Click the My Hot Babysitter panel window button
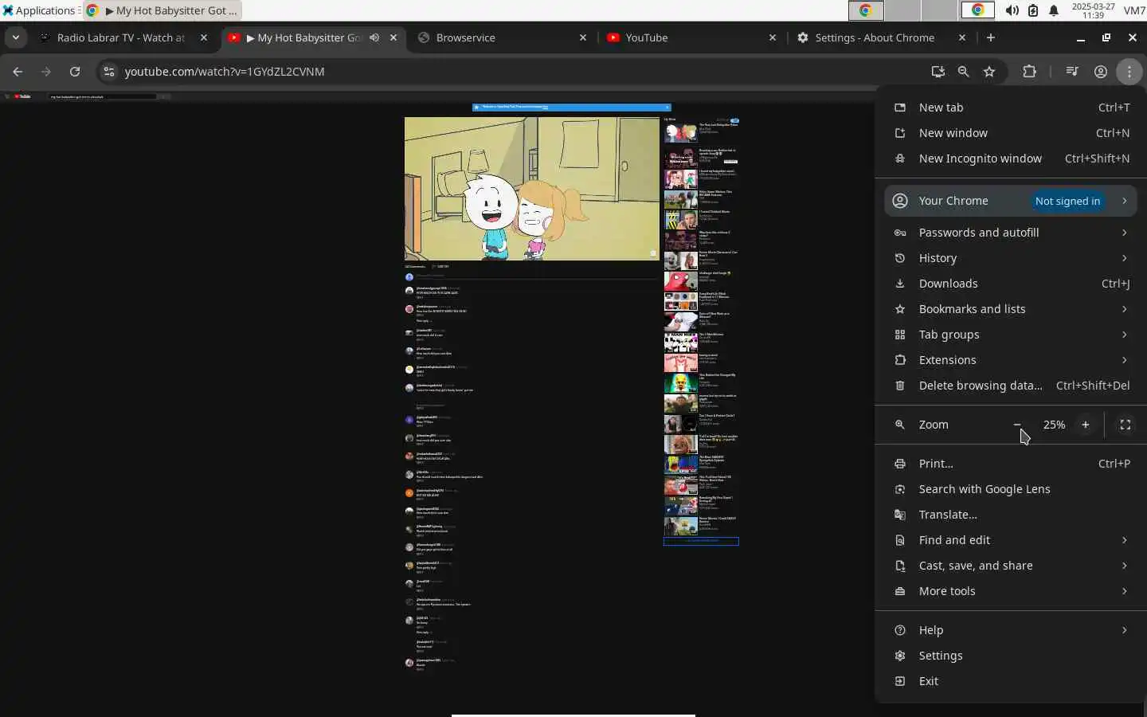The width and height of the screenshot is (1147, 717). [162, 10]
